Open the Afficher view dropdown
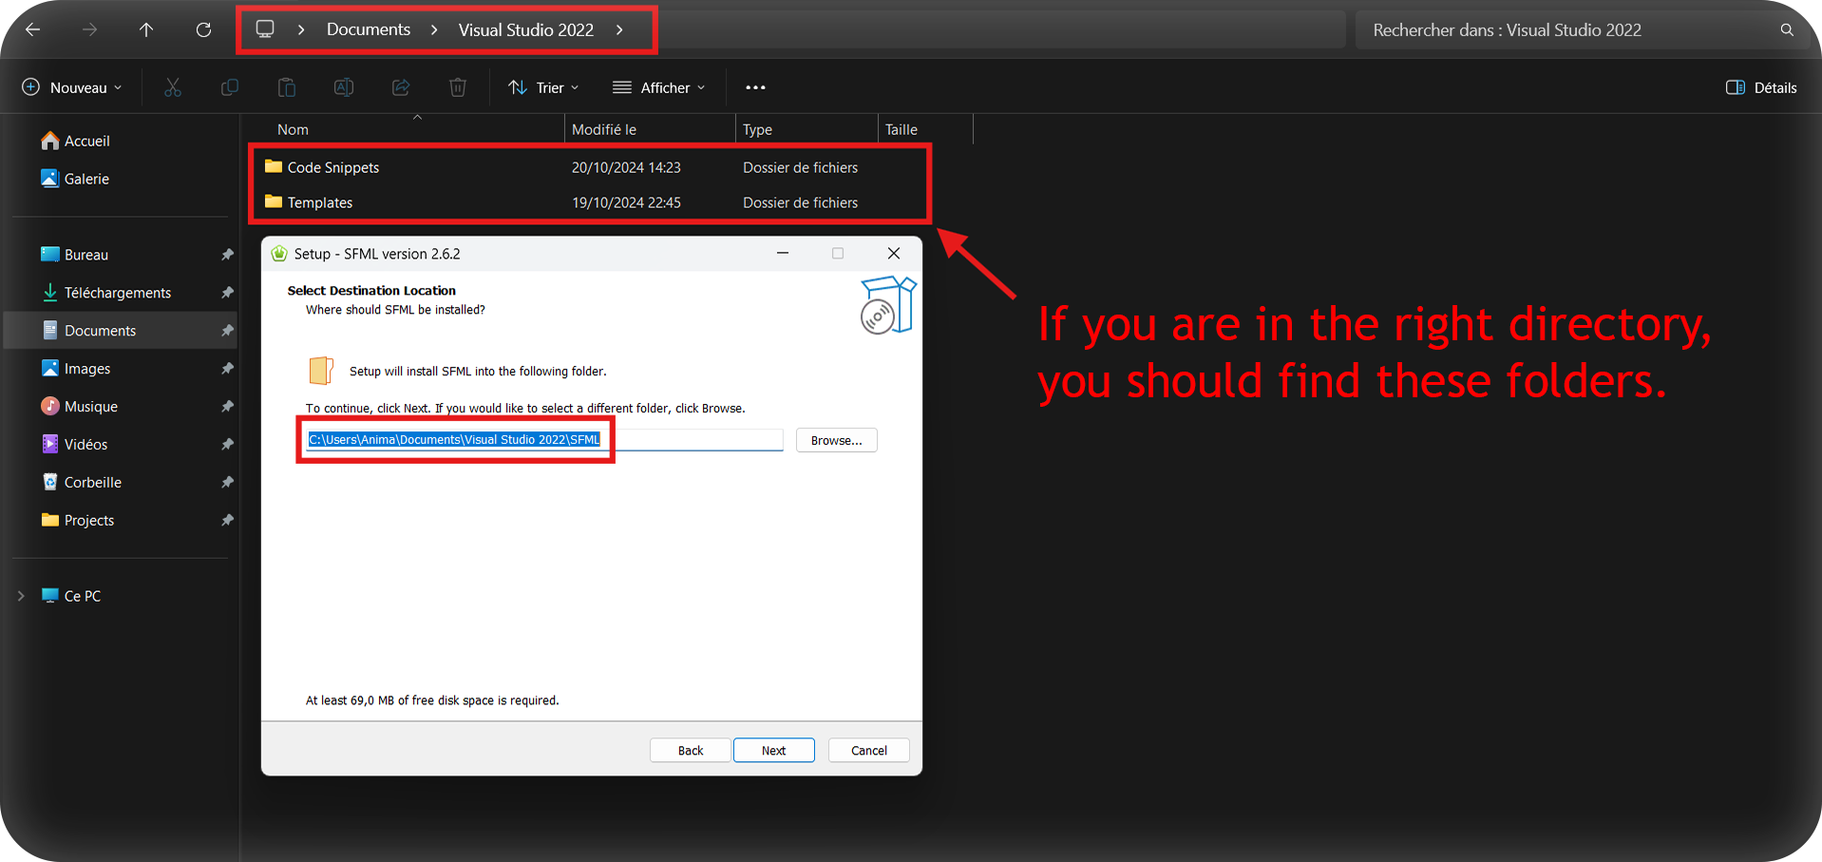The width and height of the screenshot is (1822, 862). (x=659, y=87)
